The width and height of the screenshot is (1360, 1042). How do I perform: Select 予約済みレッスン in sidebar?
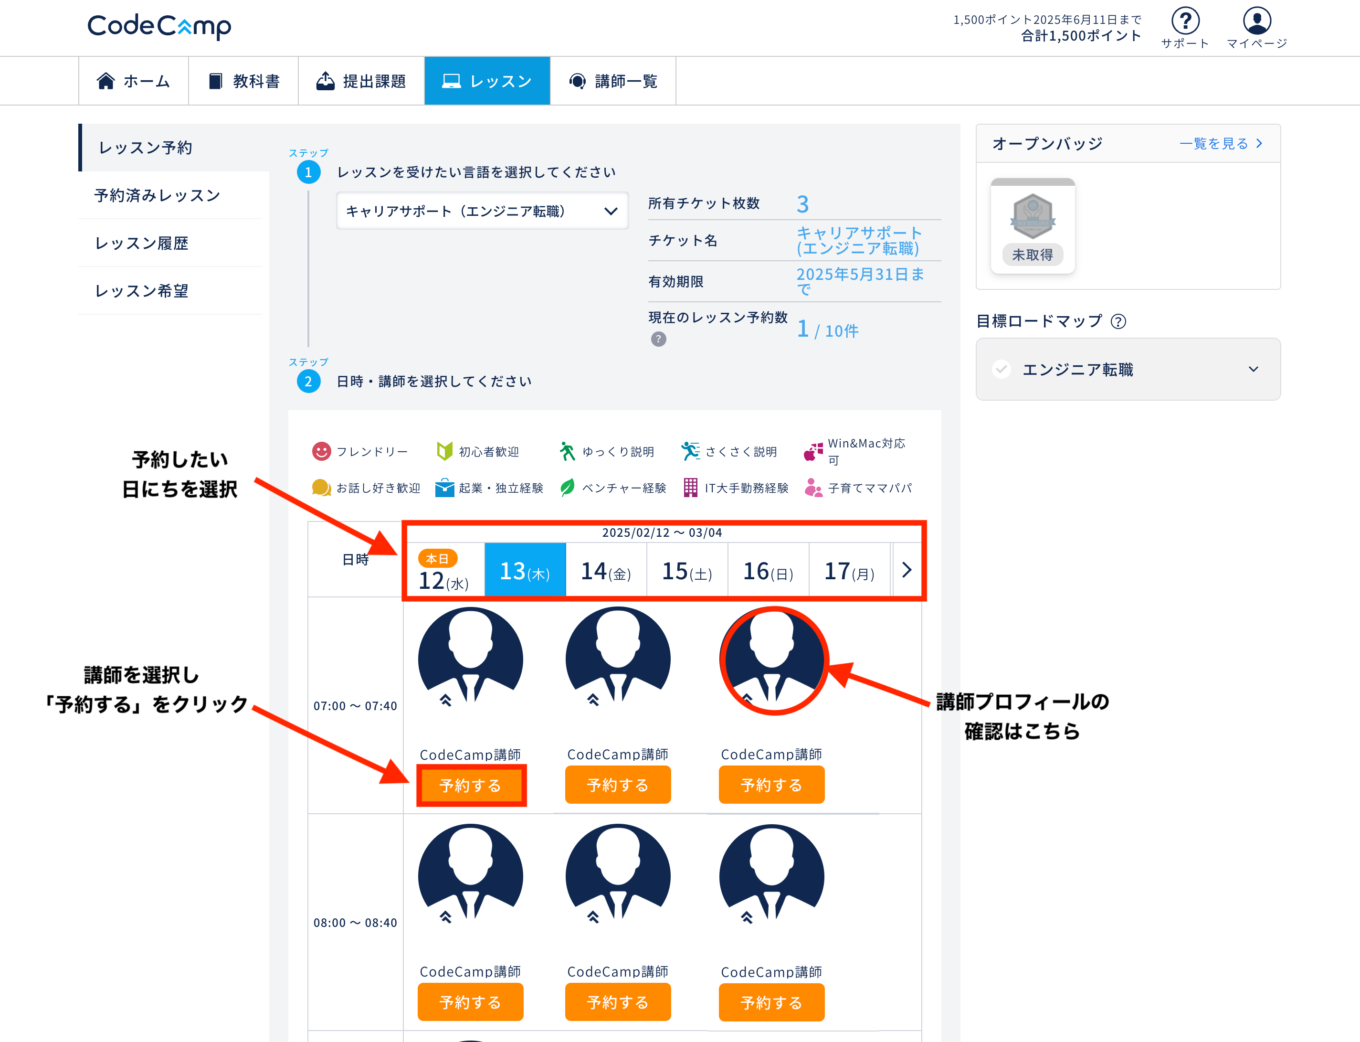point(158,195)
